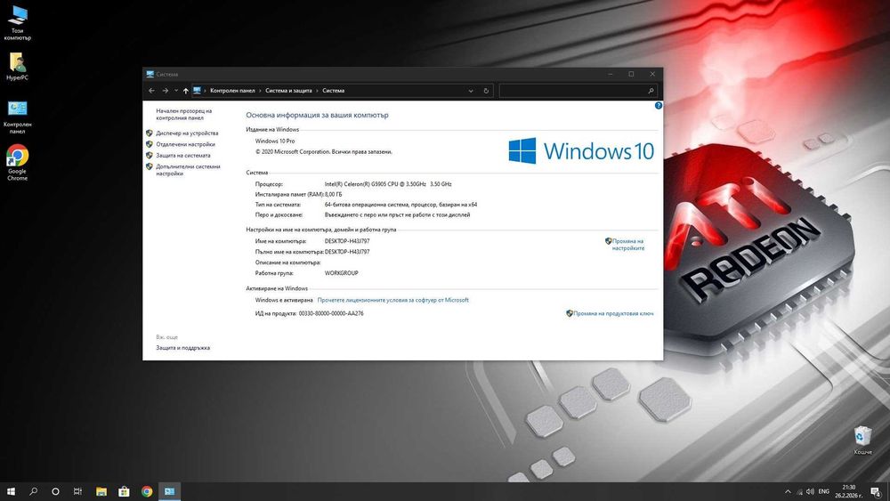Open Защита на системата link
Viewport: 890px width, 501px height.
point(182,156)
